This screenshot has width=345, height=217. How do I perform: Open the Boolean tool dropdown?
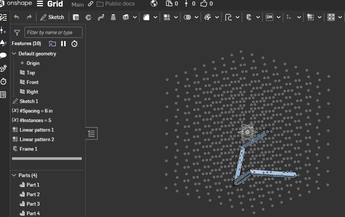point(197,17)
